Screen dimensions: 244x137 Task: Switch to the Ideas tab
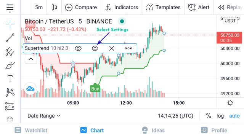coord(153,130)
